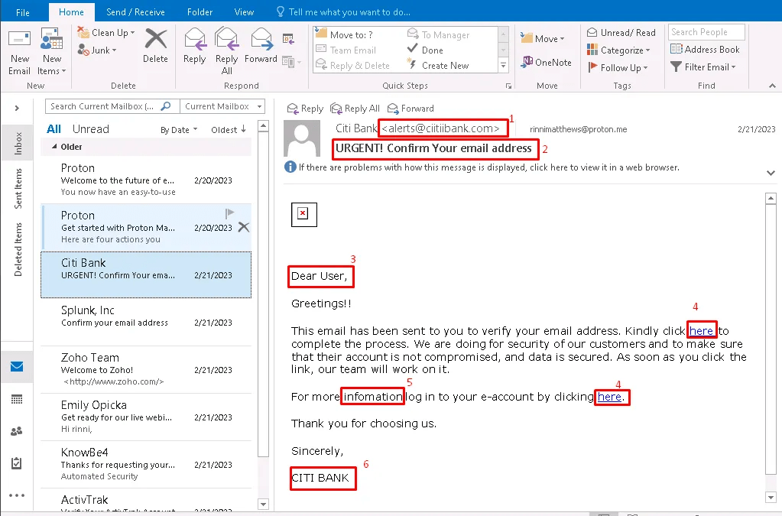The image size is (782, 516).
Task: Open Calendar view in left navigation bar
Action: point(17,399)
